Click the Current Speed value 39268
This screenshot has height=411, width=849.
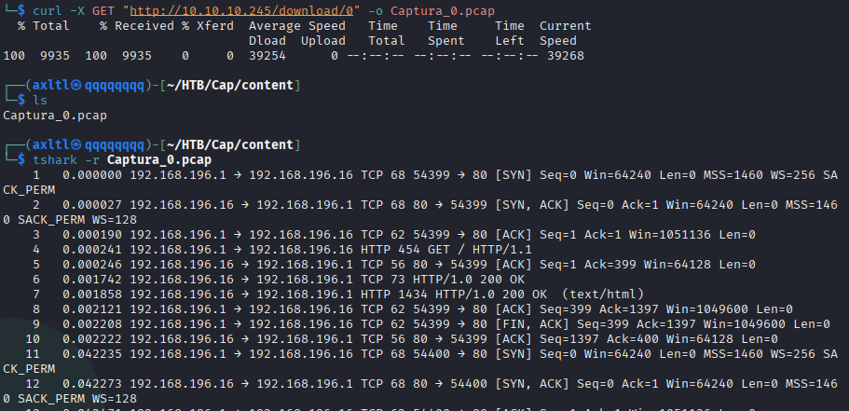tap(562, 56)
